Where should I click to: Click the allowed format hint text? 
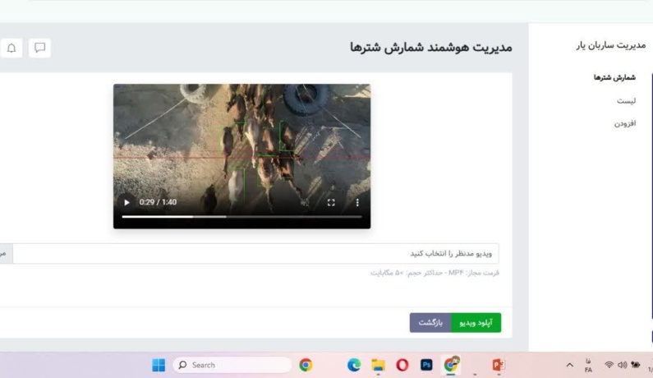435,273
